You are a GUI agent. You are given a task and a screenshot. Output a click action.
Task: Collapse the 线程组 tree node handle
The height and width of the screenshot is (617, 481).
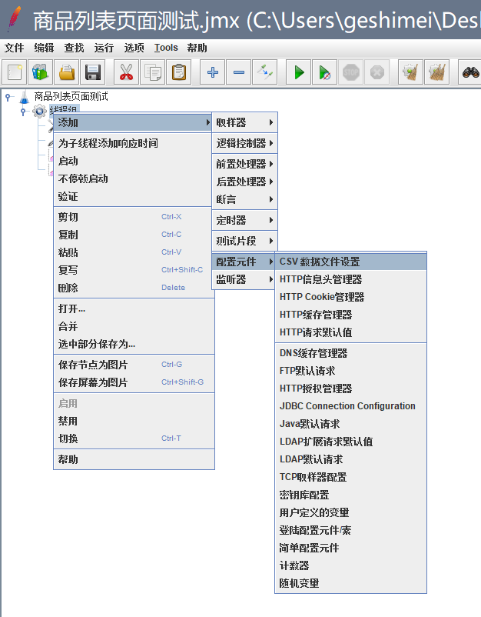[x=23, y=112]
